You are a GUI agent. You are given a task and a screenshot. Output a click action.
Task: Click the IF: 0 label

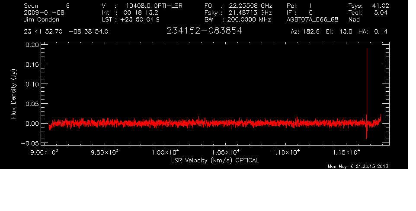point(300,12)
